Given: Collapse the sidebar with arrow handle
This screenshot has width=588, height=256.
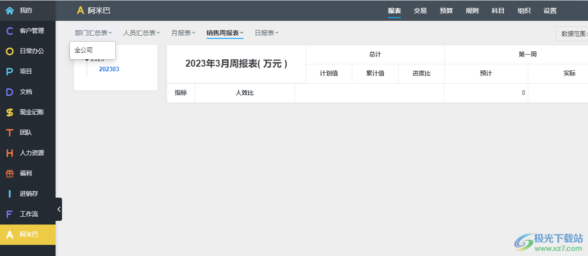Looking at the screenshot, I should pyautogui.click(x=59, y=209).
